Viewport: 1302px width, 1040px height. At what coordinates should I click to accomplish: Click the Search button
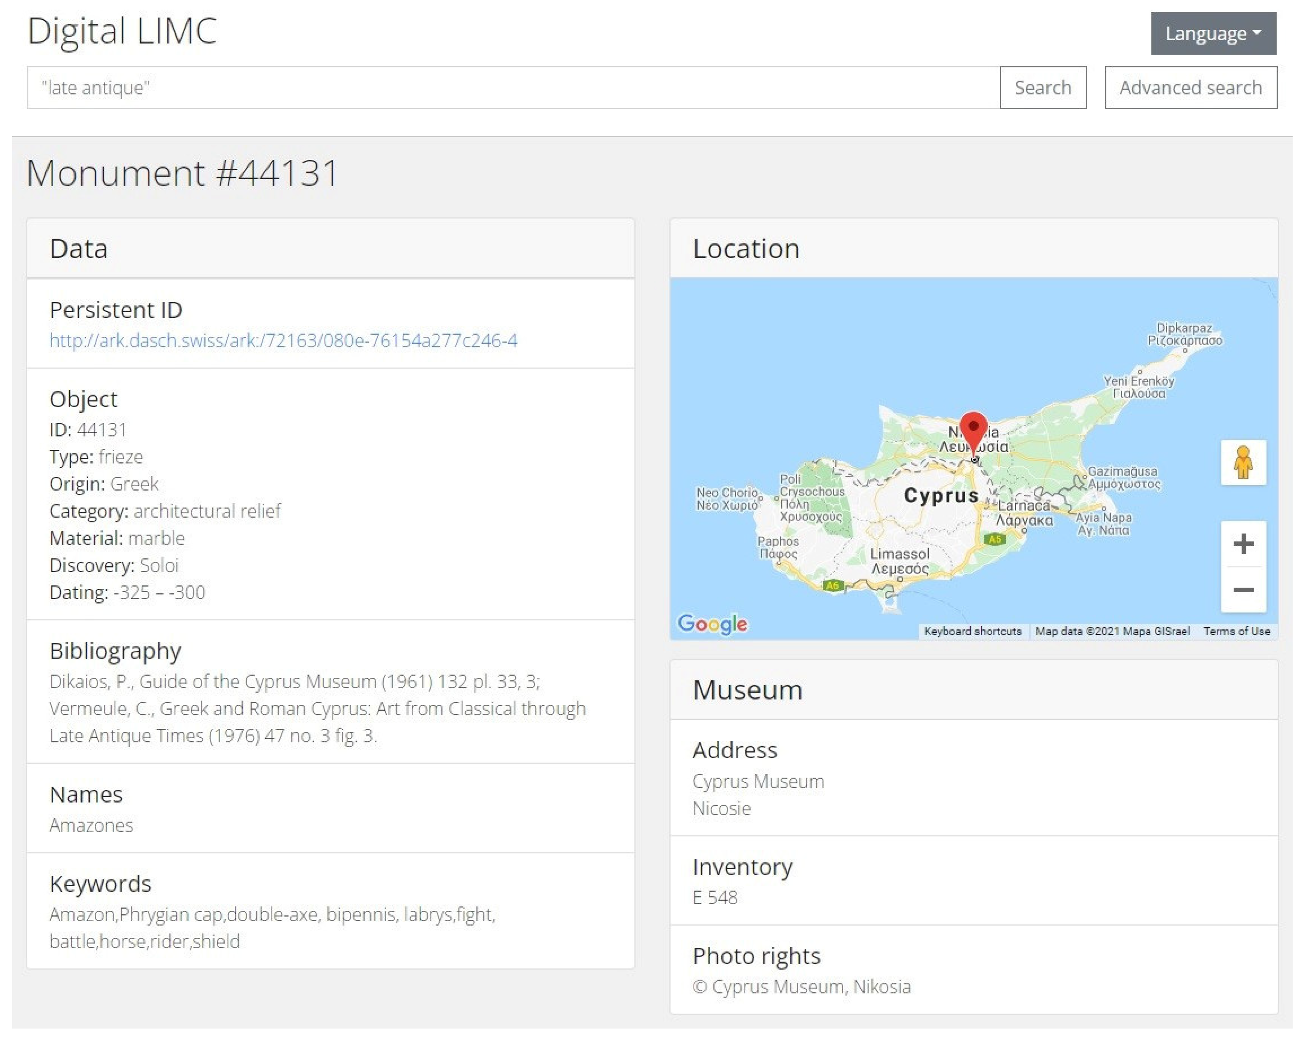[x=1042, y=88]
